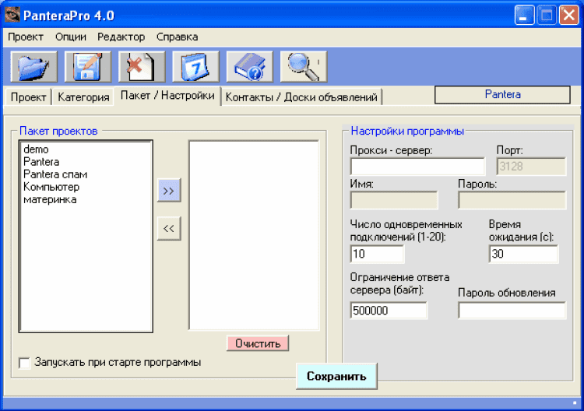
Task: Minimize the PanteraPro window
Action: point(524,16)
